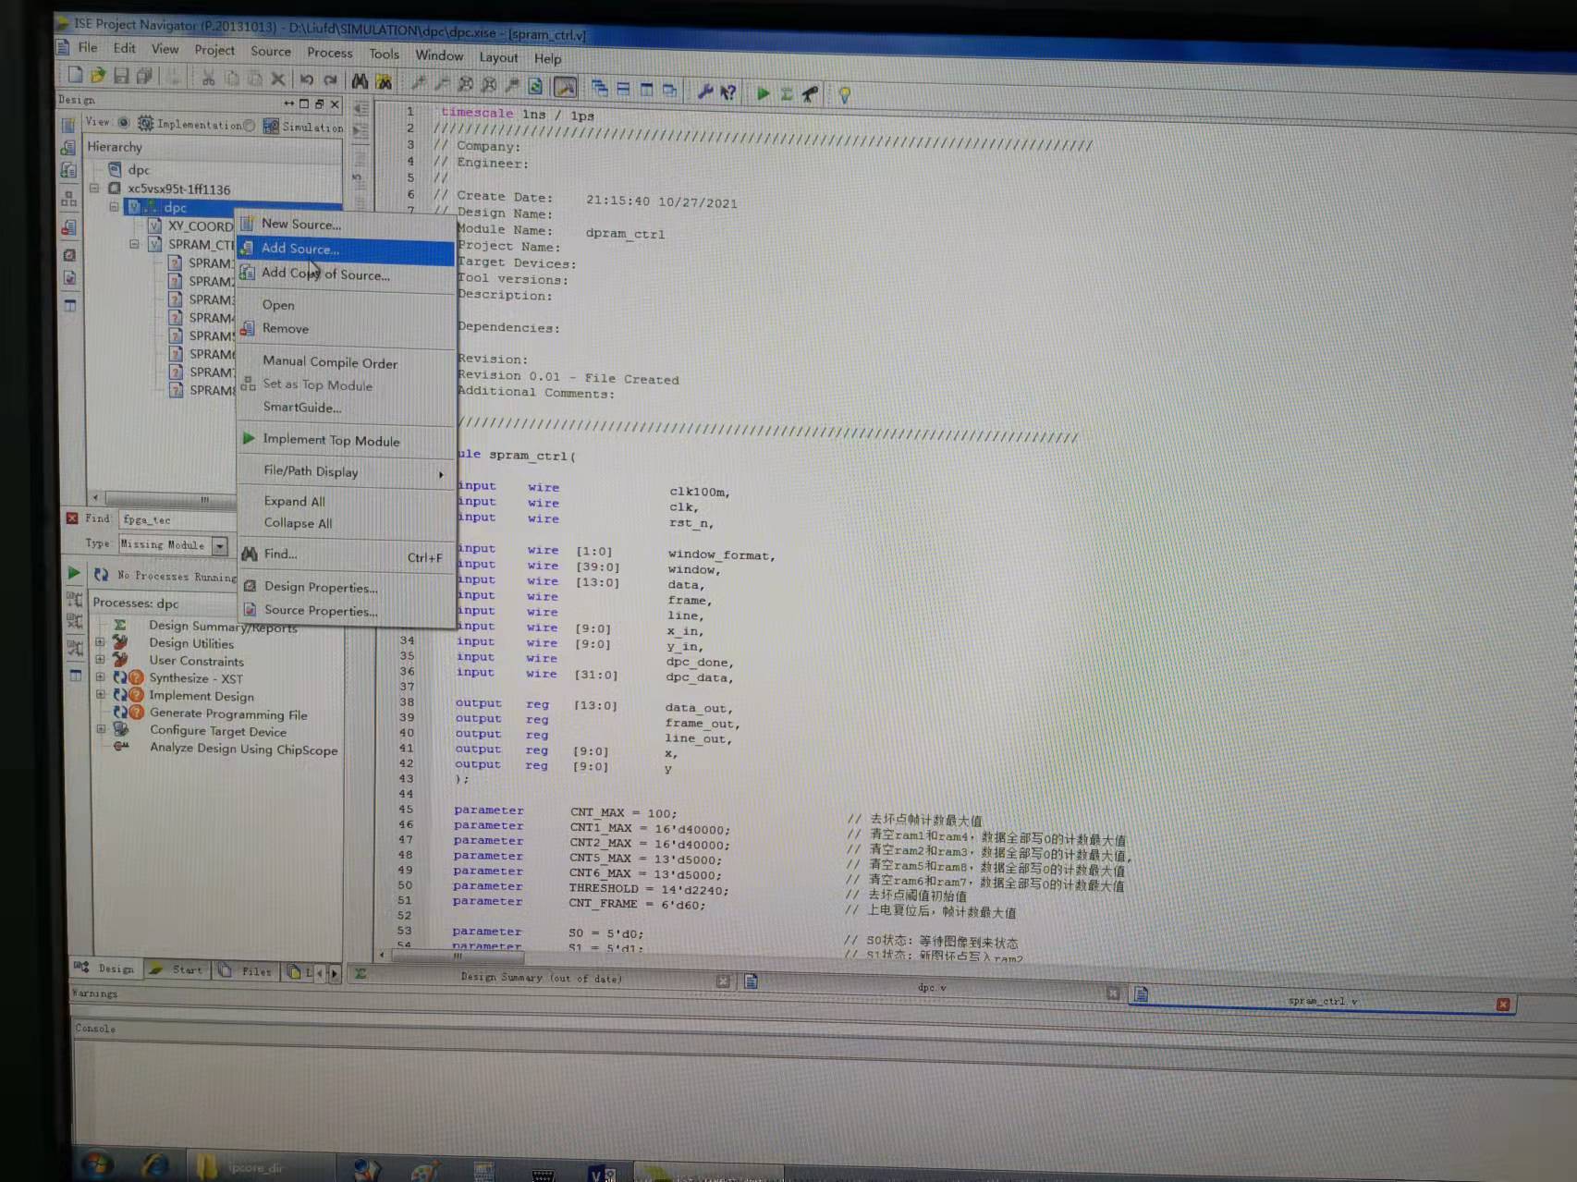Click the Design Summary/Reports sigma icon
Image resolution: width=1577 pixels, height=1182 pixels.
(119, 627)
